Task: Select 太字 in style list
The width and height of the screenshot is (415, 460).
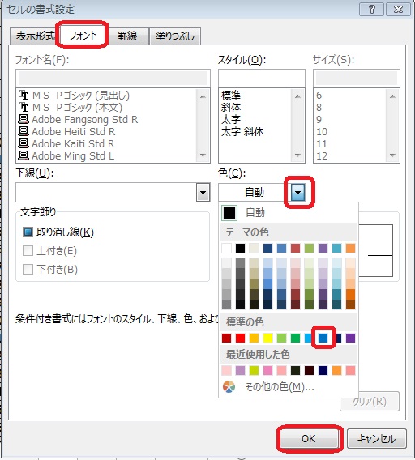Action: click(x=231, y=120)
